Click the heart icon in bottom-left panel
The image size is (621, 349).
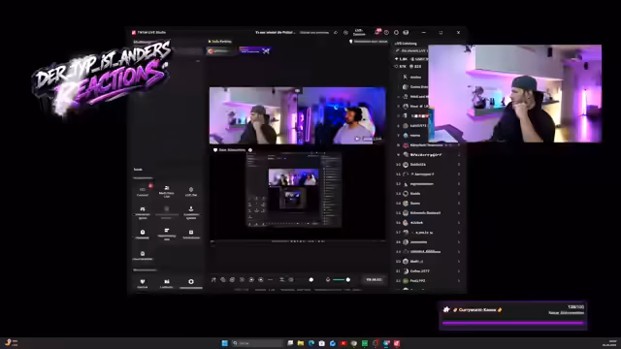(x=143, y=282)
